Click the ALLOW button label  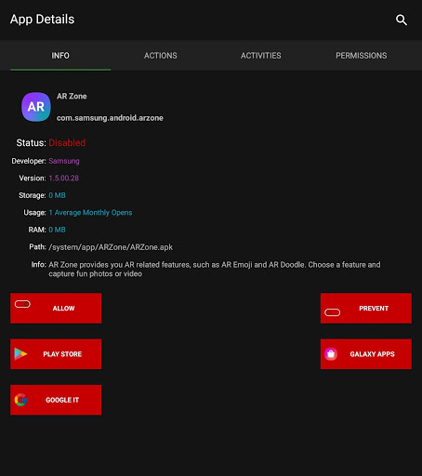63,309
